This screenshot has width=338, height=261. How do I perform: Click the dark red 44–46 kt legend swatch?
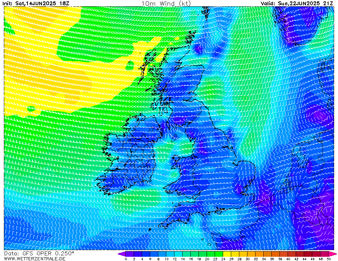click(x=308, y=254)
